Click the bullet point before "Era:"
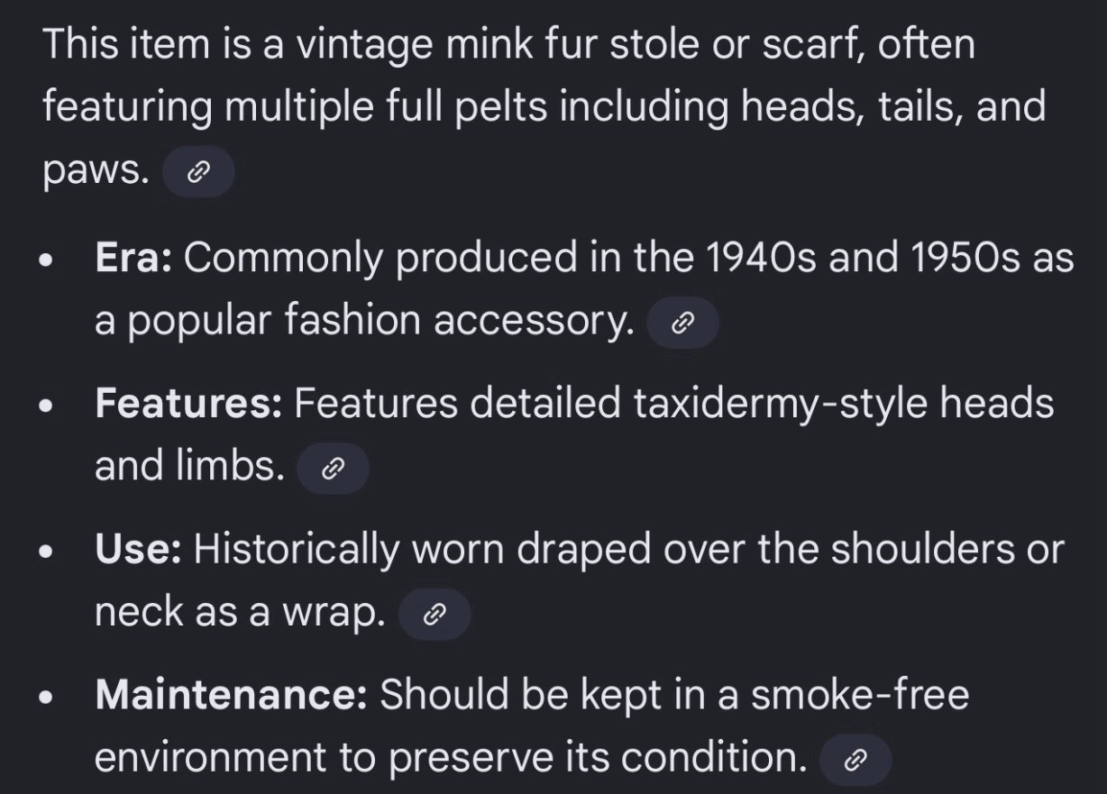The width and height of the screenshot is (1107, 794). pyautogui.click(x=48, y=261)
